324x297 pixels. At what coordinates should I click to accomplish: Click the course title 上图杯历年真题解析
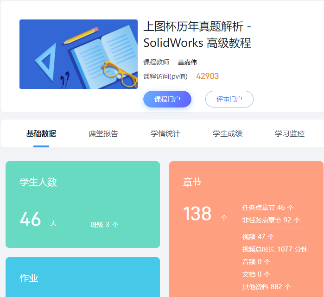coord(193,27)
